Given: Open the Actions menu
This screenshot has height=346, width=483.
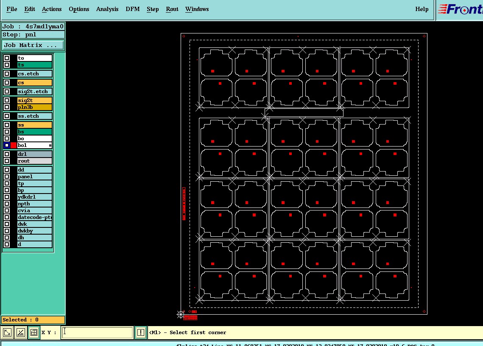Looking at the screenshot, I should pos(52,9).
